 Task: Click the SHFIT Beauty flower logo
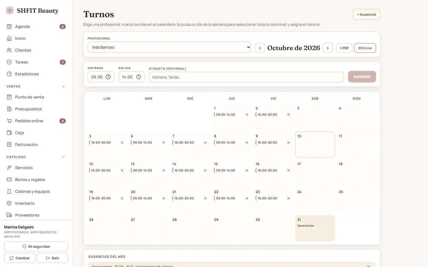tap(10, 10)
